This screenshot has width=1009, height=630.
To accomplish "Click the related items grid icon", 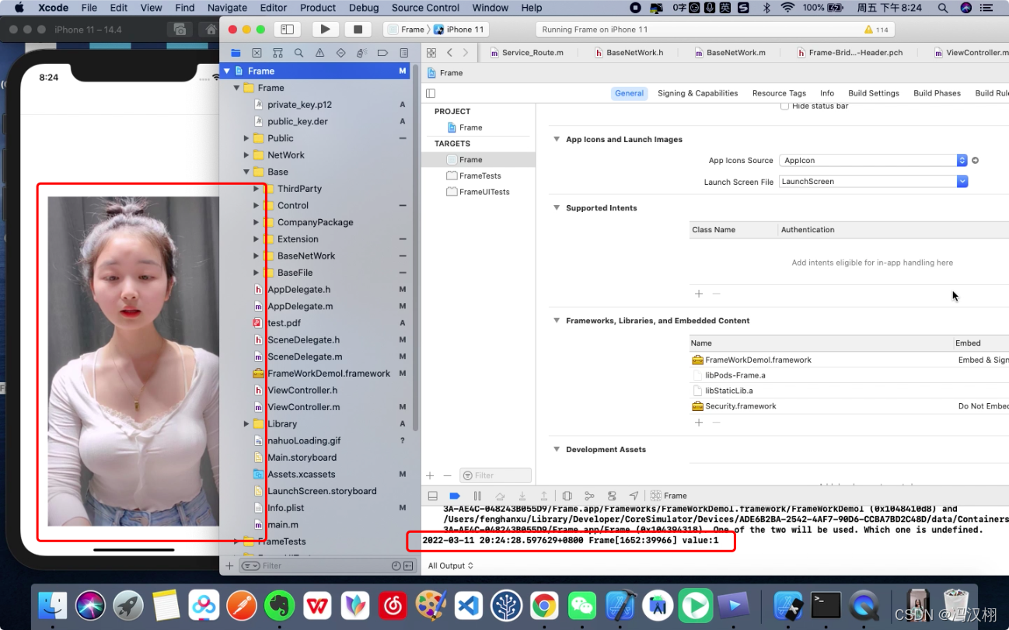I will 432,53.
